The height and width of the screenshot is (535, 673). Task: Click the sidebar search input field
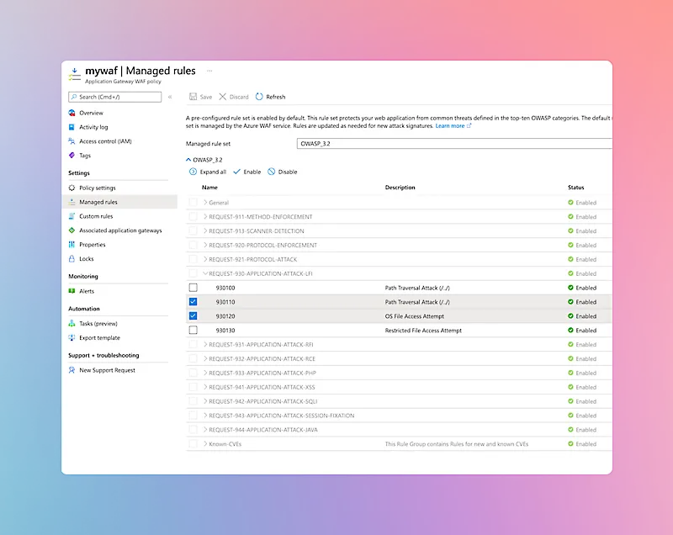click(118, 97)
